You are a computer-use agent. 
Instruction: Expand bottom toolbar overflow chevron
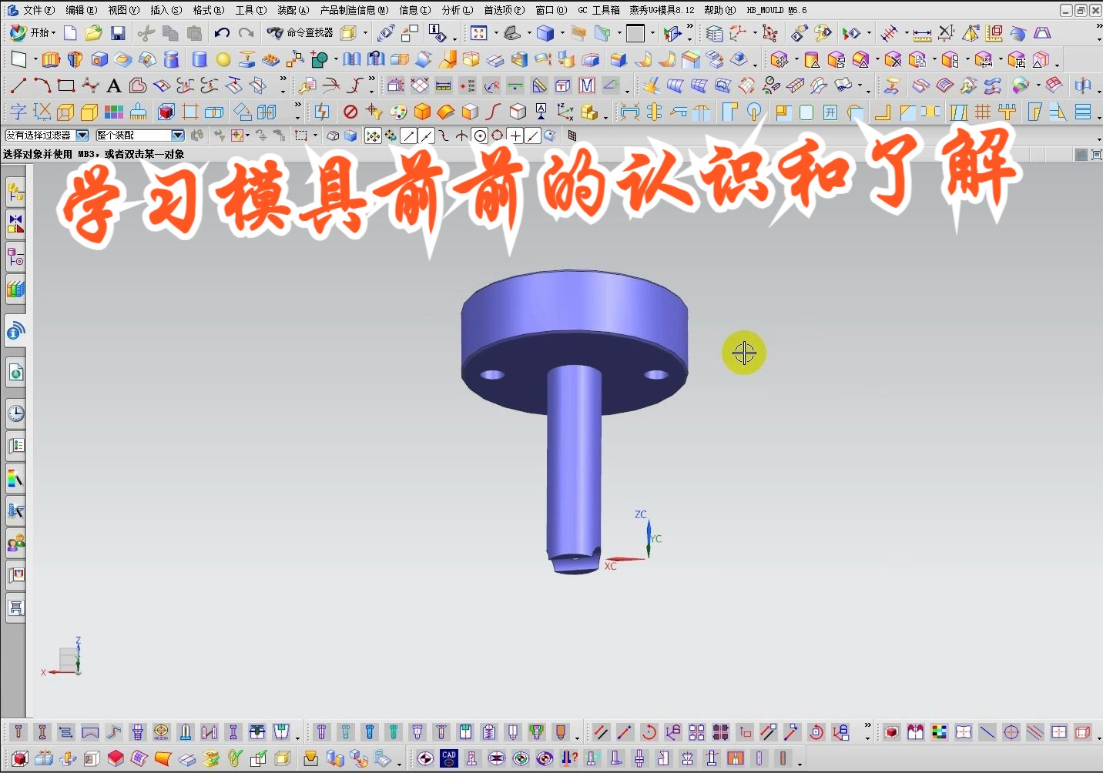click(868, 726)
